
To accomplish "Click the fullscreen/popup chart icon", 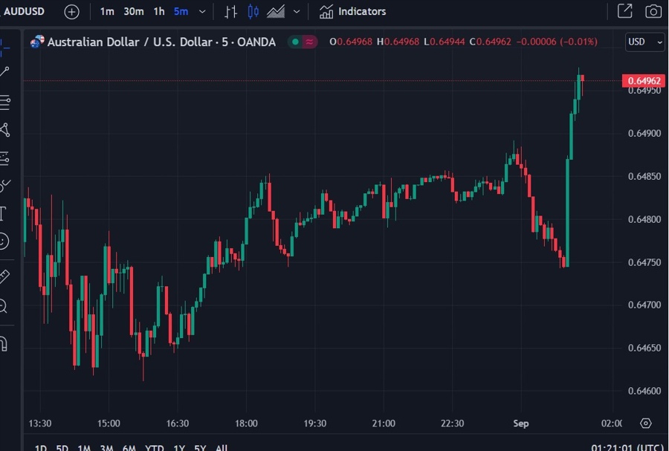I will pos(625,11).
